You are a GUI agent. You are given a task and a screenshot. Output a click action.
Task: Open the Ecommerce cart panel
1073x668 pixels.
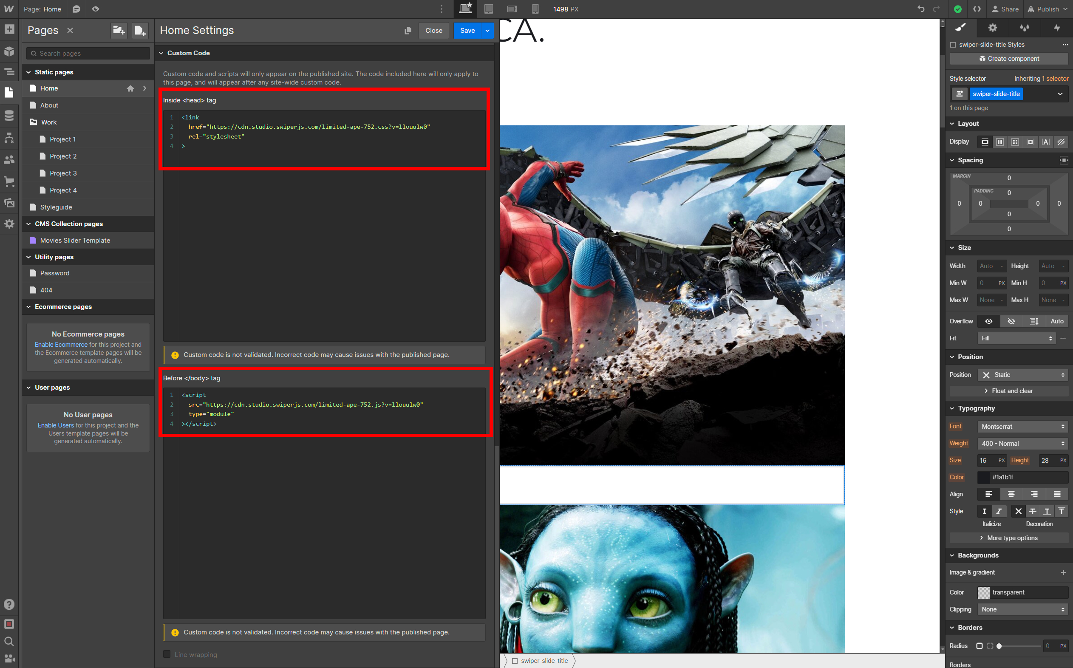[9, 181]
